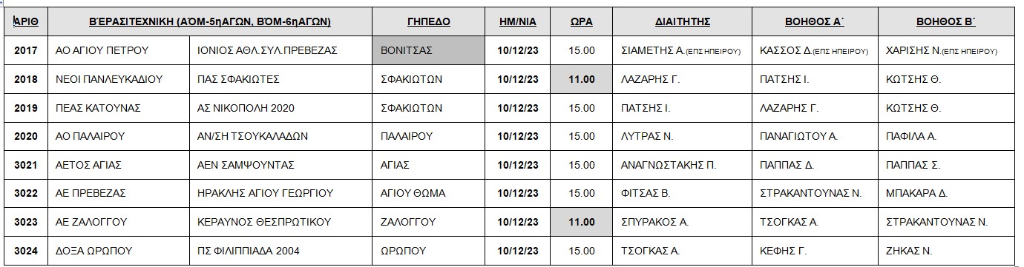The height and width of the screenshot is (267, 1024).
Task: Click ΑΣ ΝΙΚΟΠΟΛΗ 2020 team cell
Action: (280, 108)
